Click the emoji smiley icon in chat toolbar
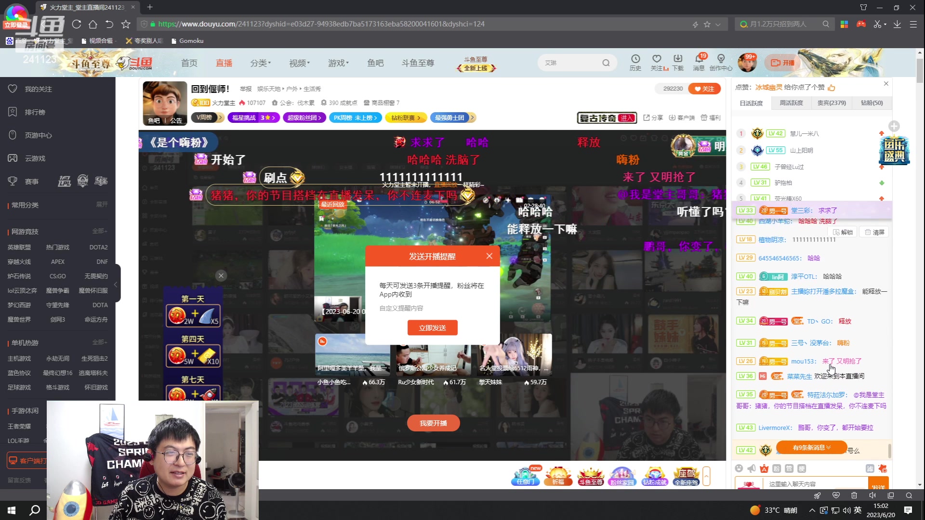Screen dimensions: 925x520 739,468
